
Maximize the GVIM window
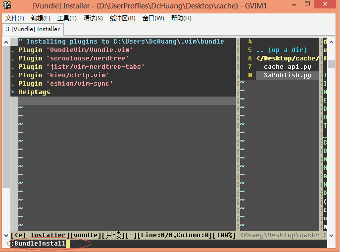(307, 4)
